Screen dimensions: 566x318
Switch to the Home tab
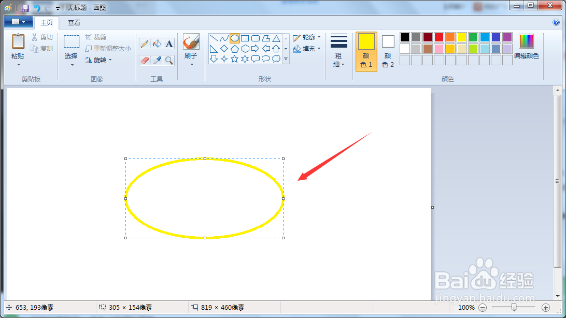tap(47, 23)
